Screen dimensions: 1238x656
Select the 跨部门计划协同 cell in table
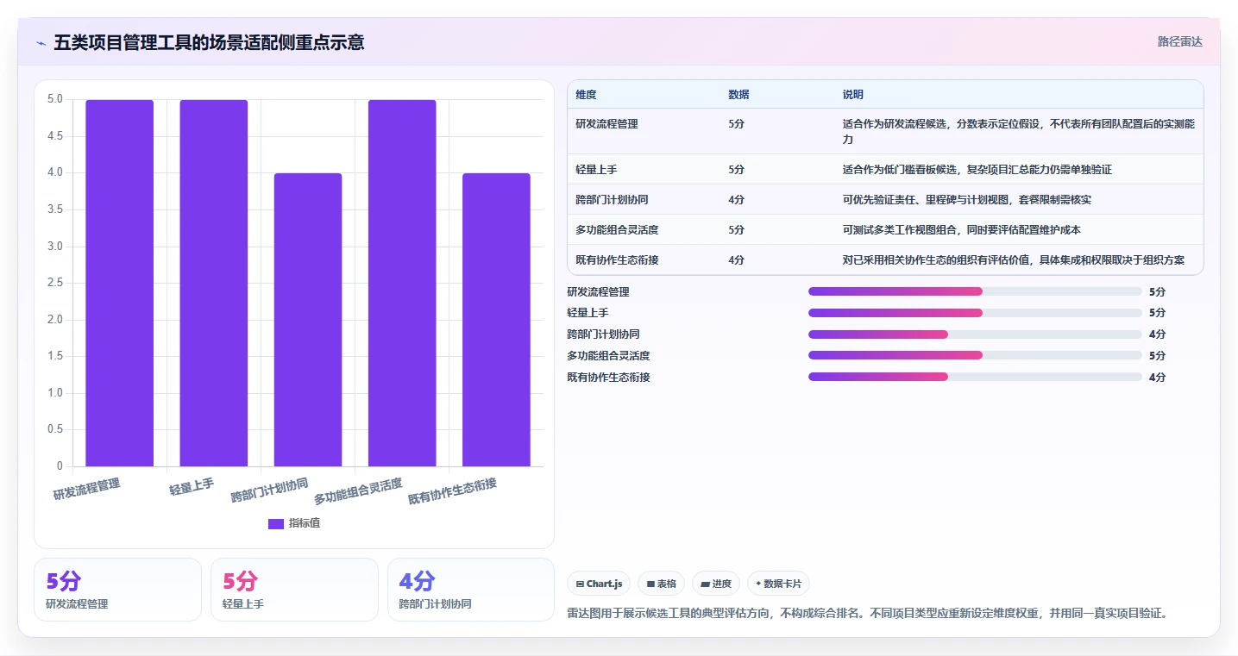(613, 200)
